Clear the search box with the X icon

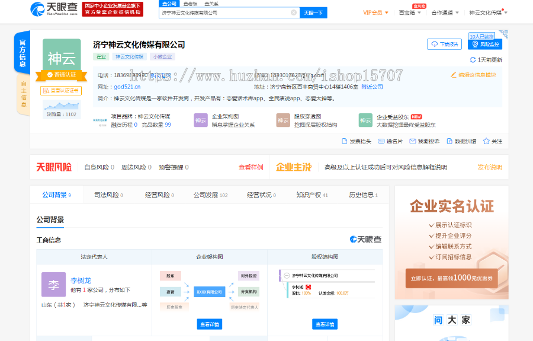(294, 12)
